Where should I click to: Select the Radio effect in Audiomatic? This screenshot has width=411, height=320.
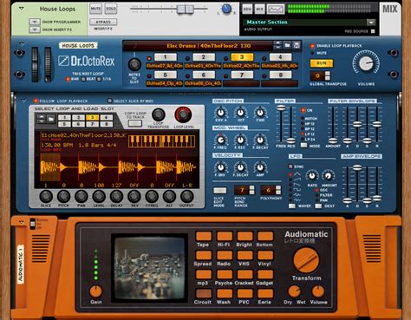click(x=224, y=255)
